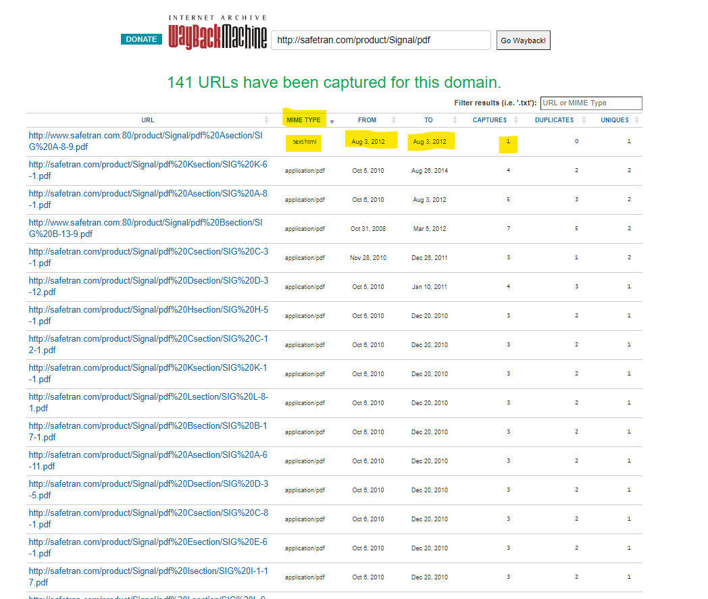This screenshot has height=599, width=708.
Task: Click the sort arrow icon beside MIME TYPE
Action: 332,122
